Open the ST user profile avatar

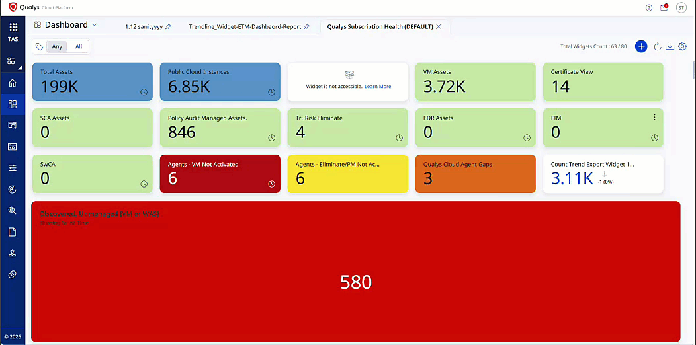pos(681,7)
